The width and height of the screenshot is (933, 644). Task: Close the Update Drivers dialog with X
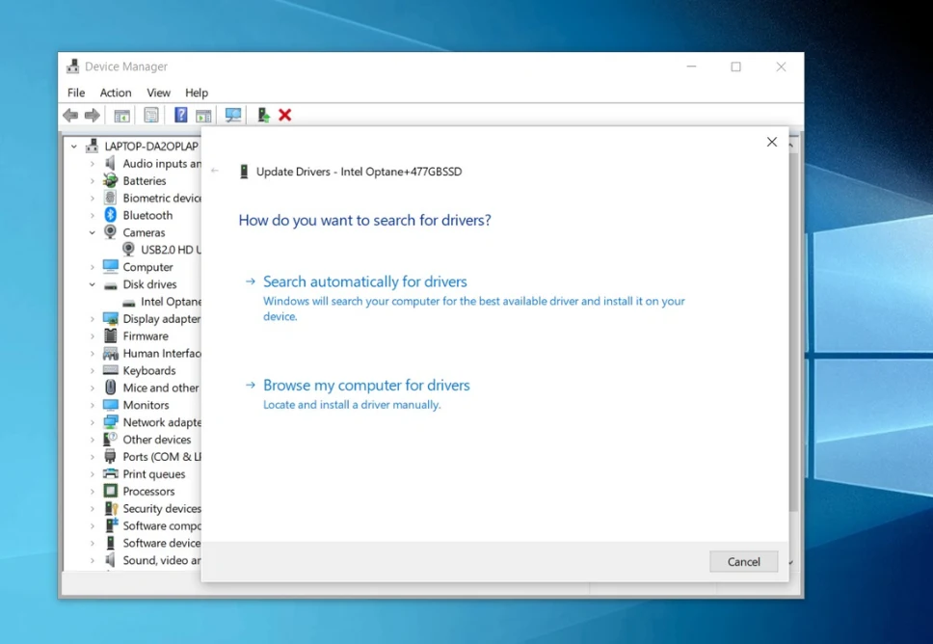tap(772, 142)
